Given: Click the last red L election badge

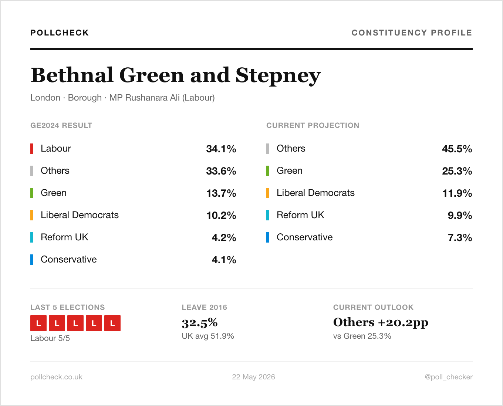Looking at the screenshot, I should pyautogui.click(x=112, y=323).
